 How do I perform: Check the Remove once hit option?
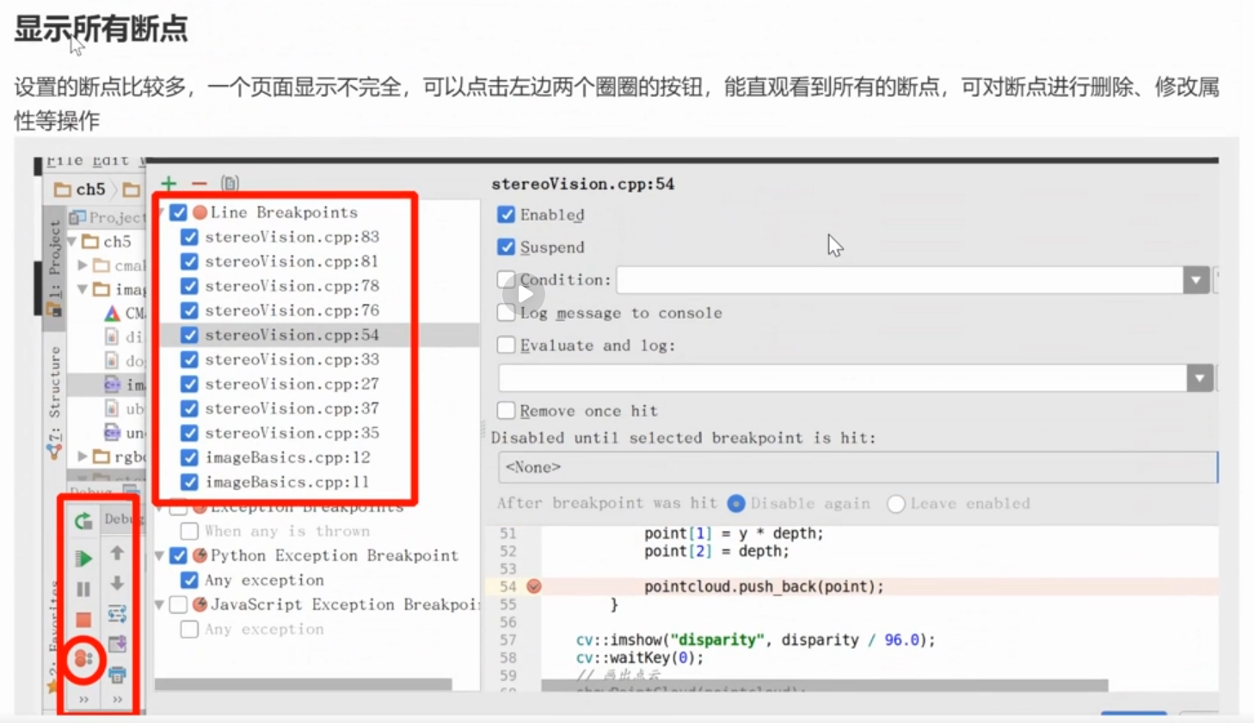[506, 410]
